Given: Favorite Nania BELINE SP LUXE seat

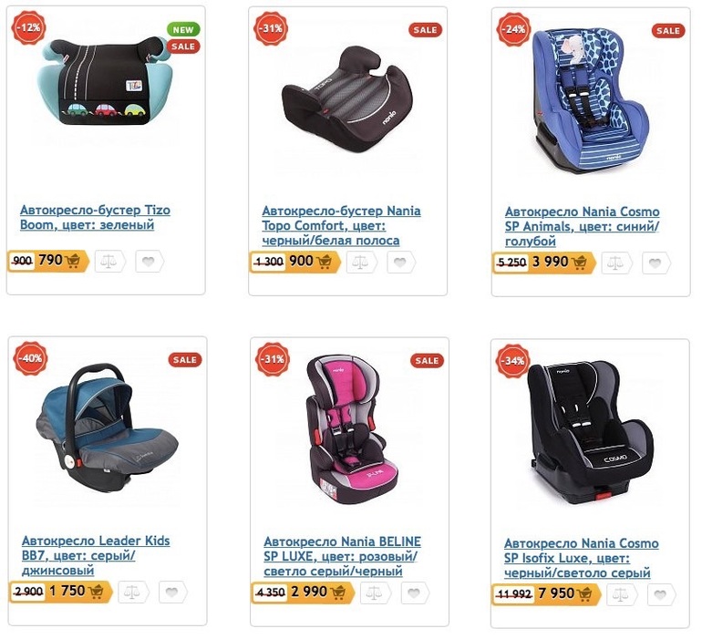Looking at the screenshot, I should pyautogui.click(x=415, y=593).
